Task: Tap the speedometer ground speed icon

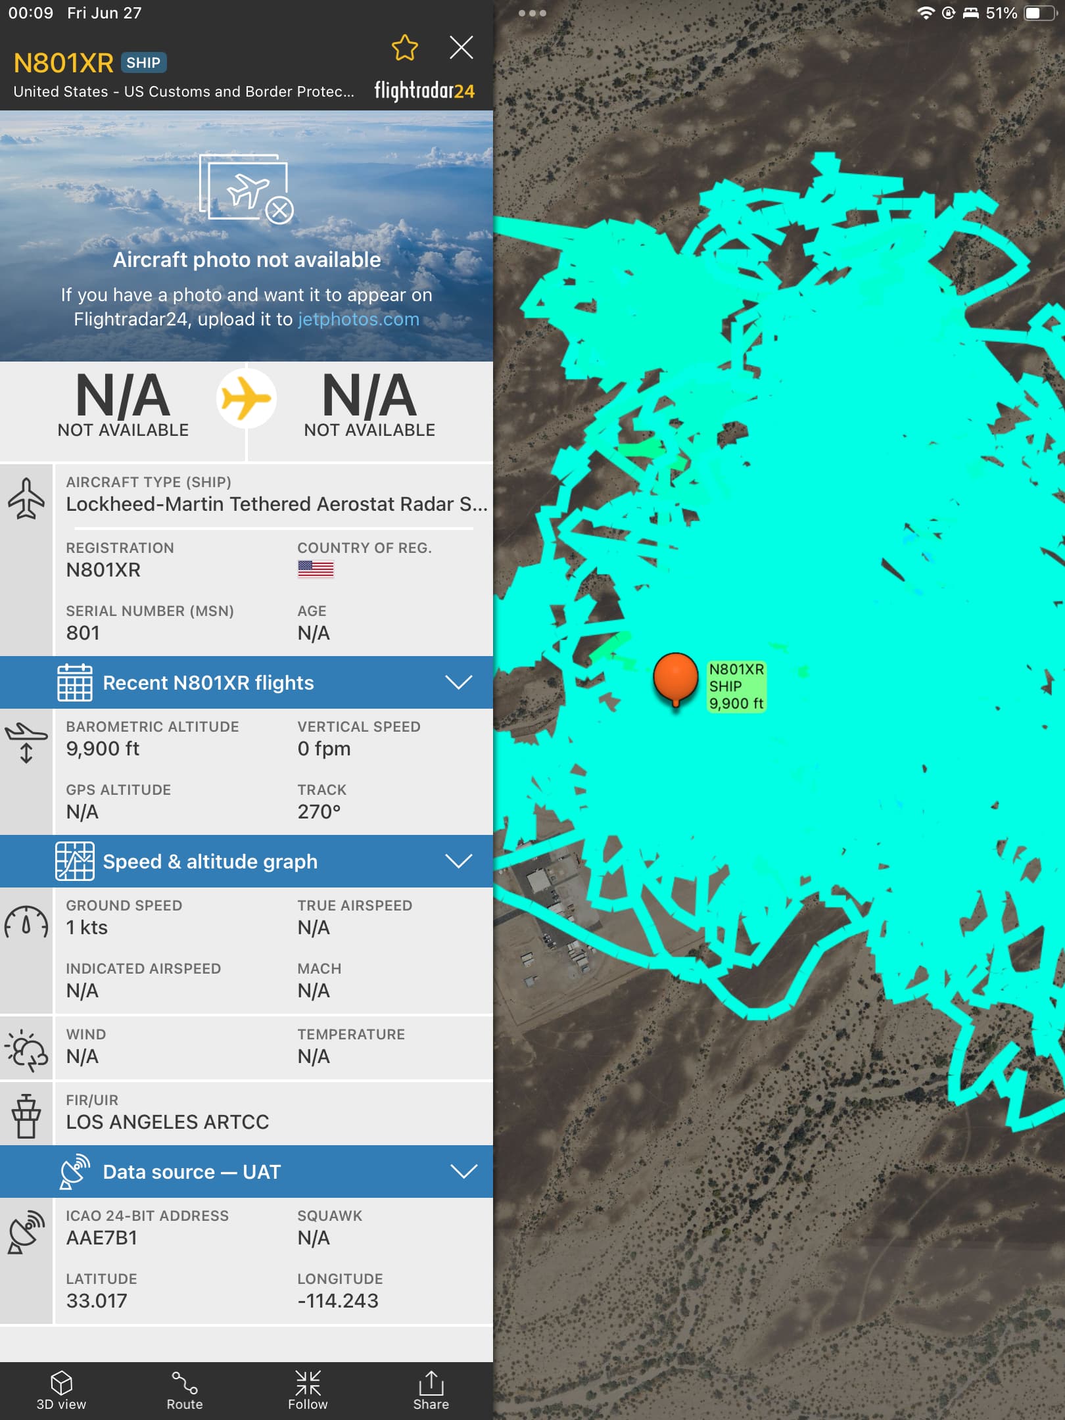Action: pos(26,922)
